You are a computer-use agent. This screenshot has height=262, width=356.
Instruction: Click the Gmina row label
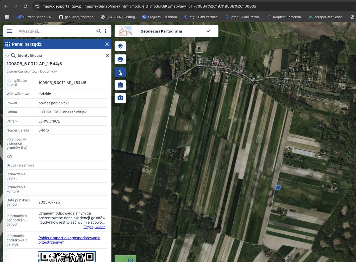(x=12, y=112)
